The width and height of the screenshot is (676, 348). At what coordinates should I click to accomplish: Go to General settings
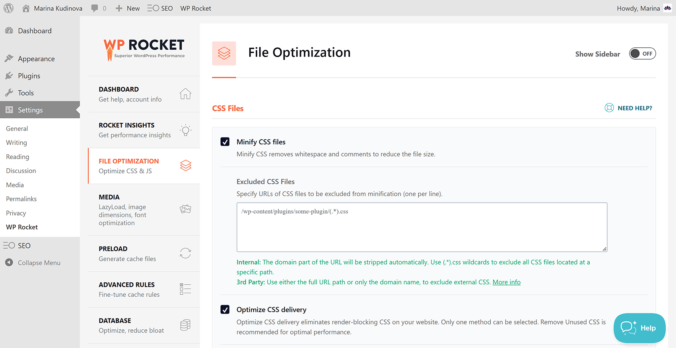[17, 128]
